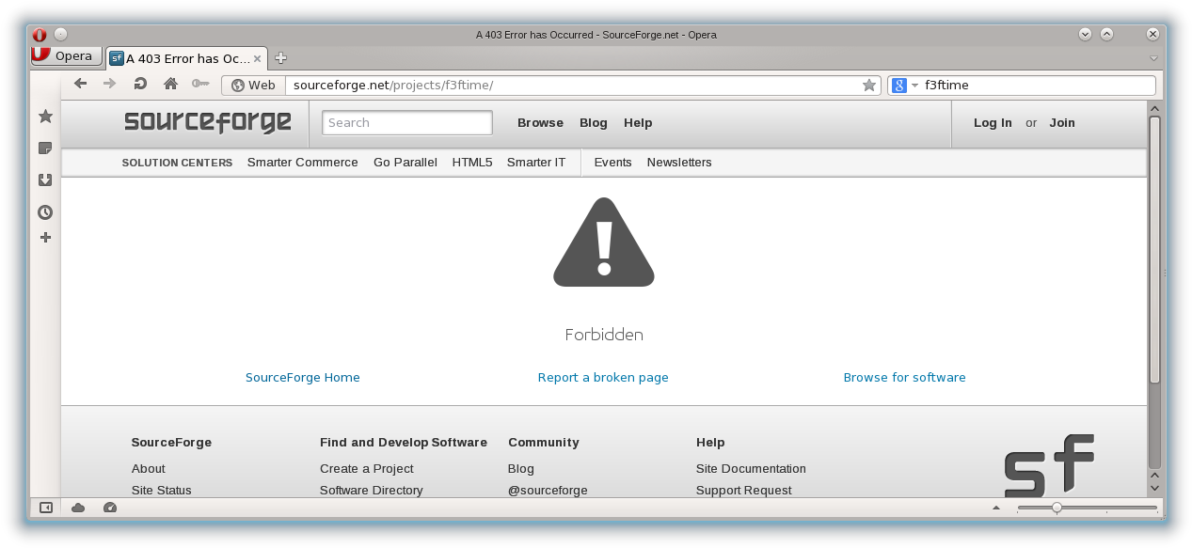Open the zoom options arrow in status bar
Screen dimensions: 1192x548
(x=996, y=508)
